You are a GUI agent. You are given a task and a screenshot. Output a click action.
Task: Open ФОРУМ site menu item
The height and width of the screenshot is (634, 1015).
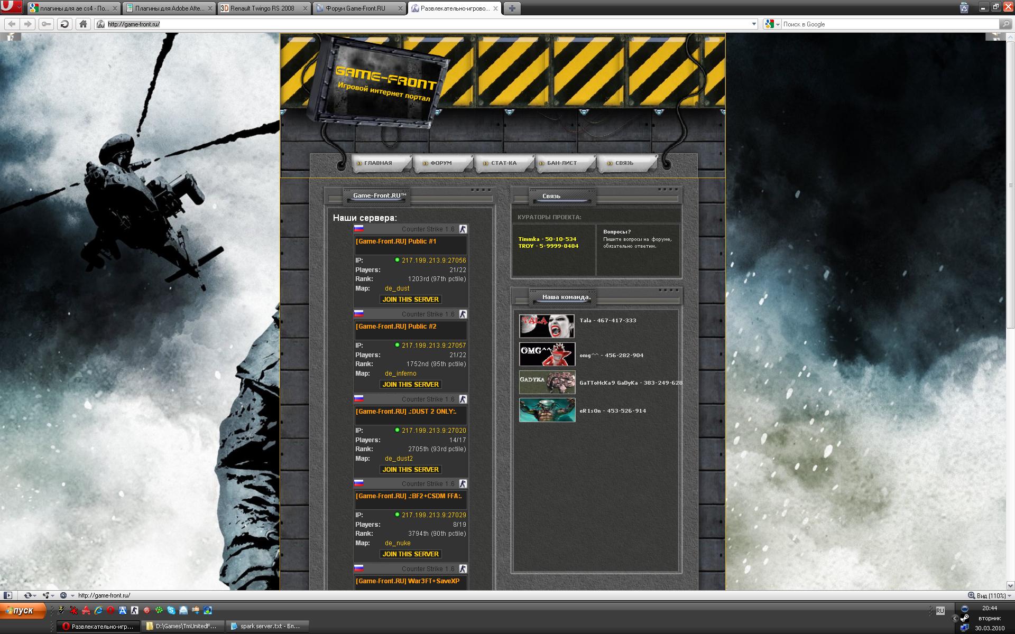[x=441, y=163]
